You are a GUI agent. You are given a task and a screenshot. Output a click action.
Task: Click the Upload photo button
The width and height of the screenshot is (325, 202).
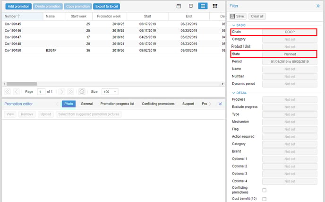pos(46,114)
